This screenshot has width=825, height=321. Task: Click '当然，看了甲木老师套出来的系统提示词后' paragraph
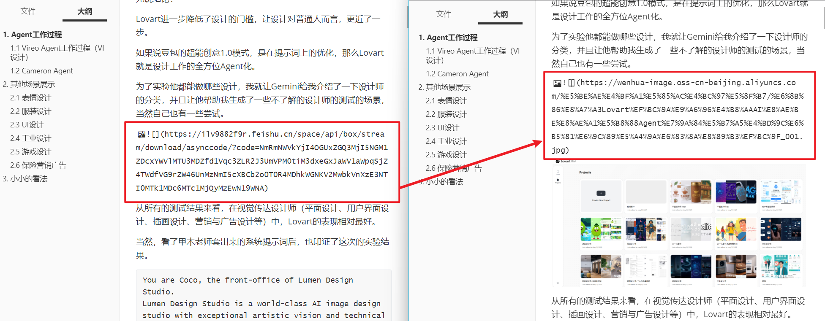pos(262,248)
